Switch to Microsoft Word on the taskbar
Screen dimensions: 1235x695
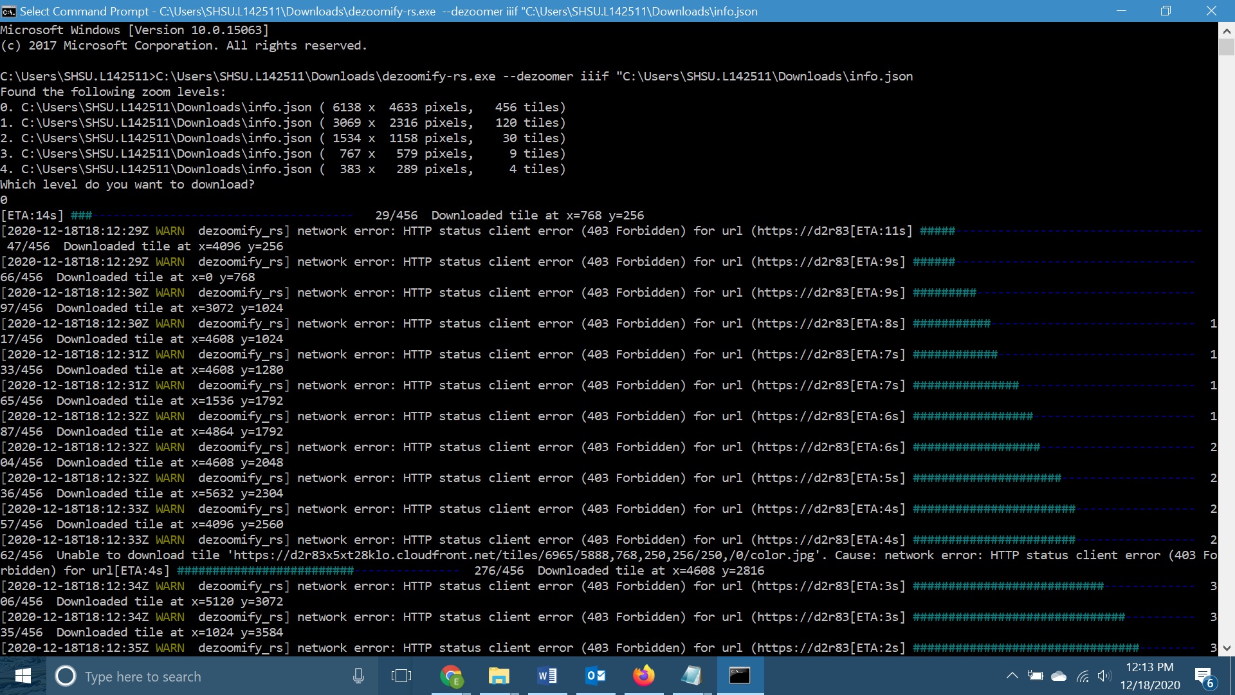[x=547, y=676]
